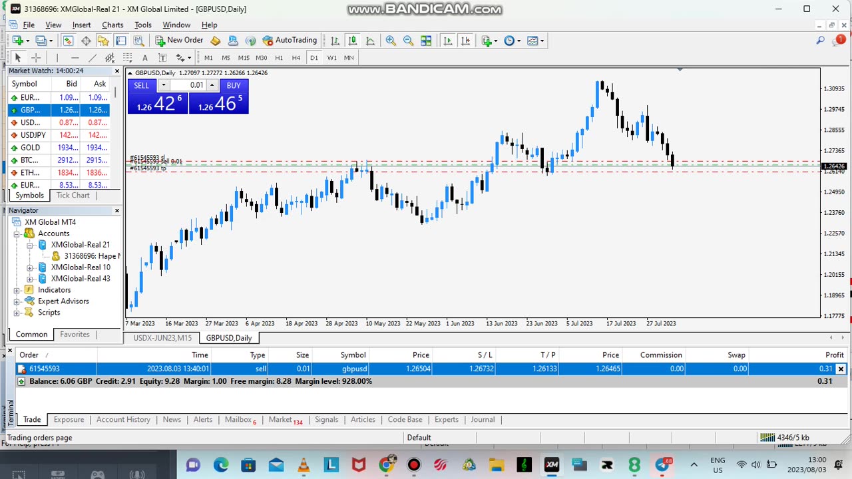The width and height of the screenshot is (852, 479).
Task: Click the lot volume input field
Action: pos(188,85)
